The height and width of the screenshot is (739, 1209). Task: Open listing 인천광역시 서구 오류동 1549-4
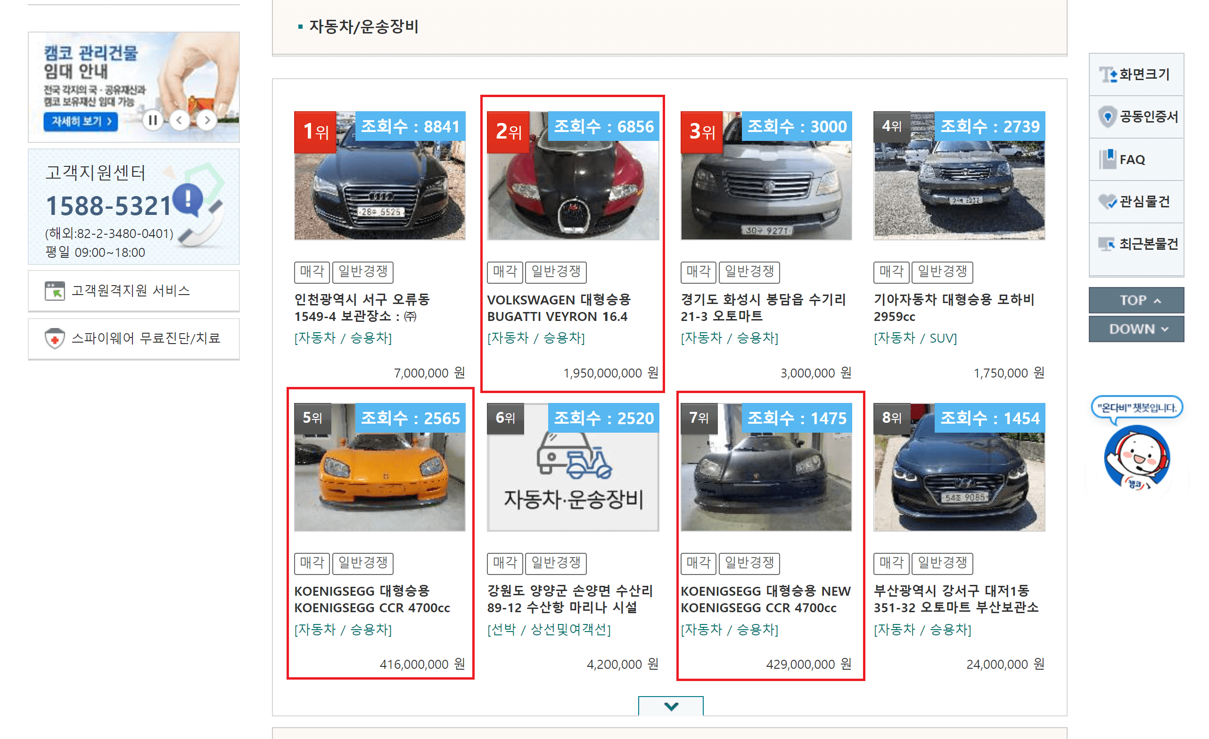[362, 308]
